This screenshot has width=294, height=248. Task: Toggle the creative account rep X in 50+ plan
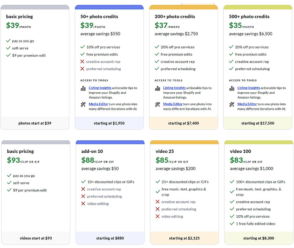82,61
